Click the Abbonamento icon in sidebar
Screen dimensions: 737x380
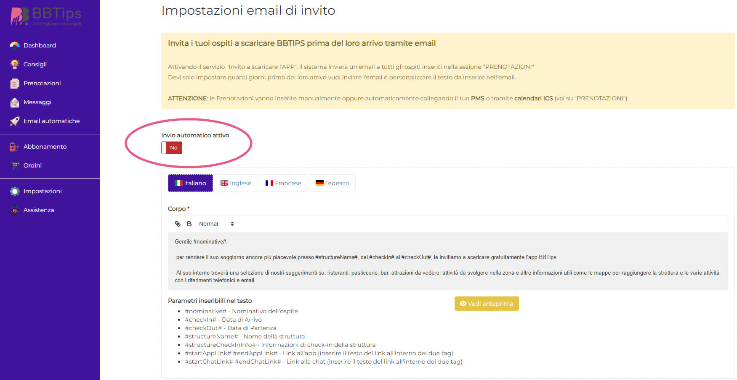click(15, 147)
